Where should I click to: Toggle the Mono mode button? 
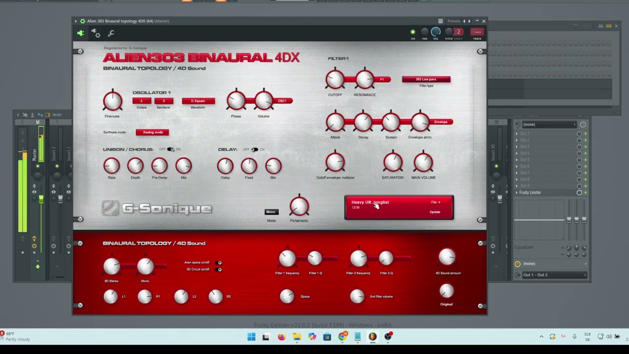(x=271, y=212)
